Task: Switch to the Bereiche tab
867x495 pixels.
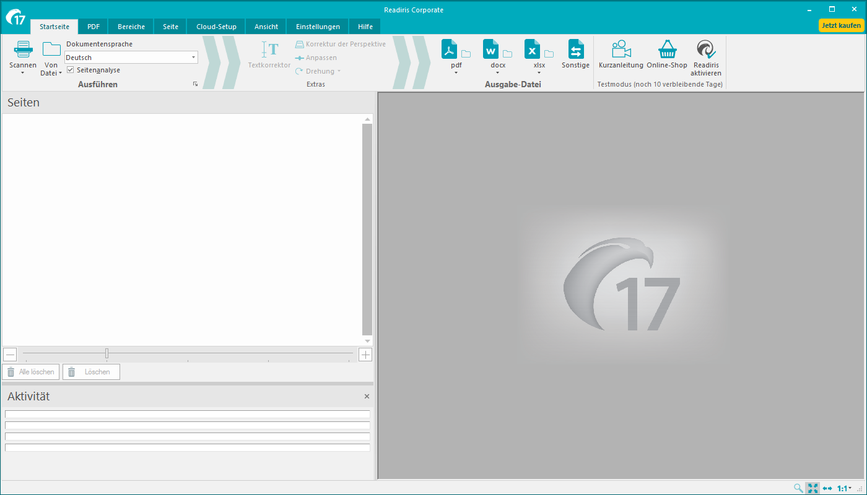Action: pyautogui.click(x=131, y=27)
